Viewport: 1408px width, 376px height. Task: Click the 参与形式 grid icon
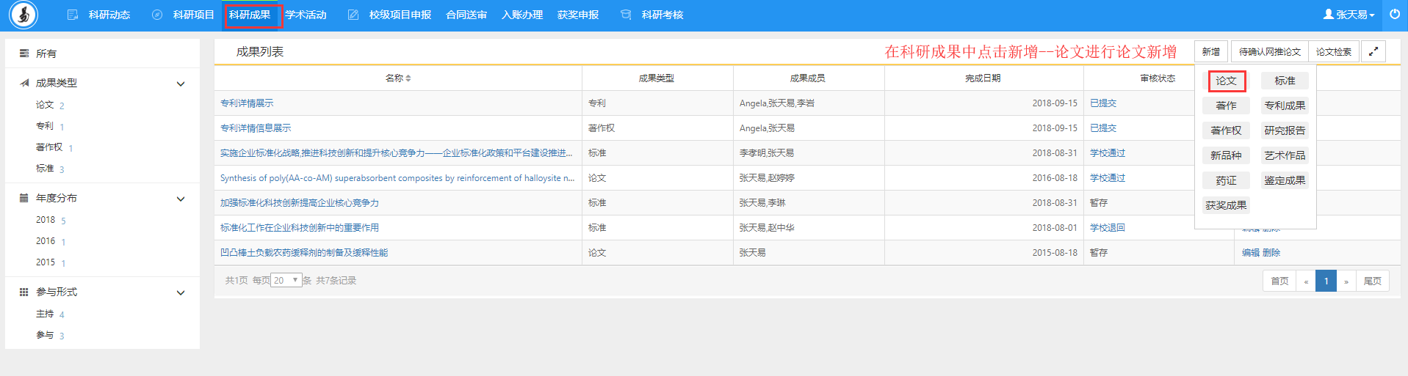point(24,292)
